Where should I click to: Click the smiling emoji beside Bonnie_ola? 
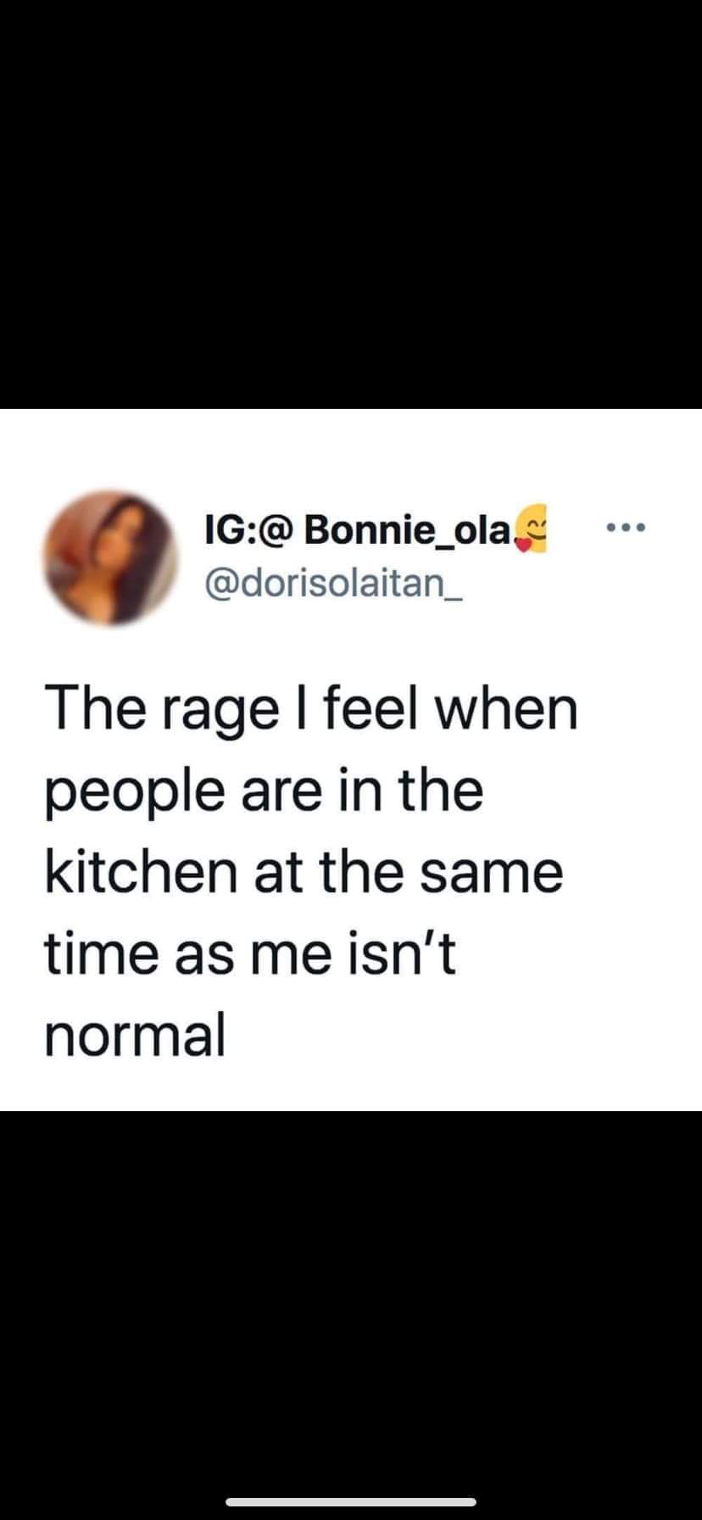[x=532, y=531]
